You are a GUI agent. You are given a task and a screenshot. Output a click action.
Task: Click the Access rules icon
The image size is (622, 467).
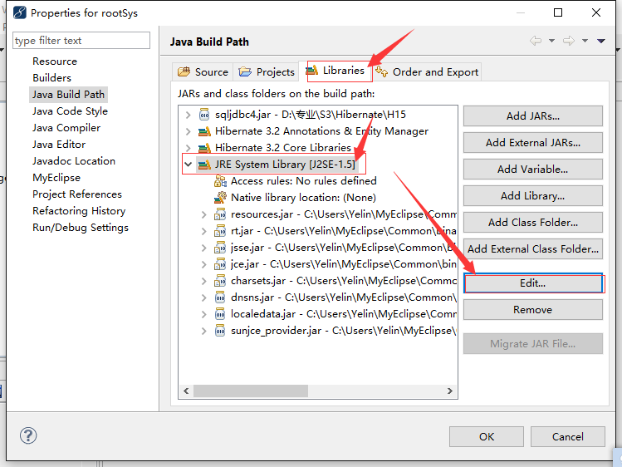coord(220,181)
